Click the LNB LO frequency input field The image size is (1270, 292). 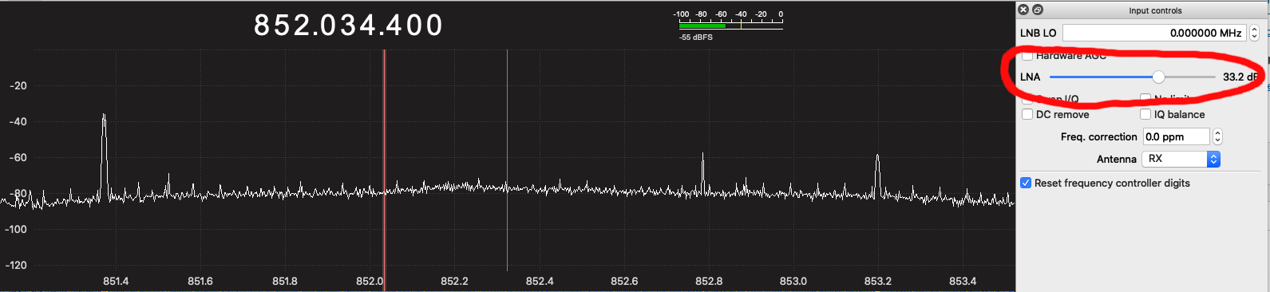[1154, 33]
